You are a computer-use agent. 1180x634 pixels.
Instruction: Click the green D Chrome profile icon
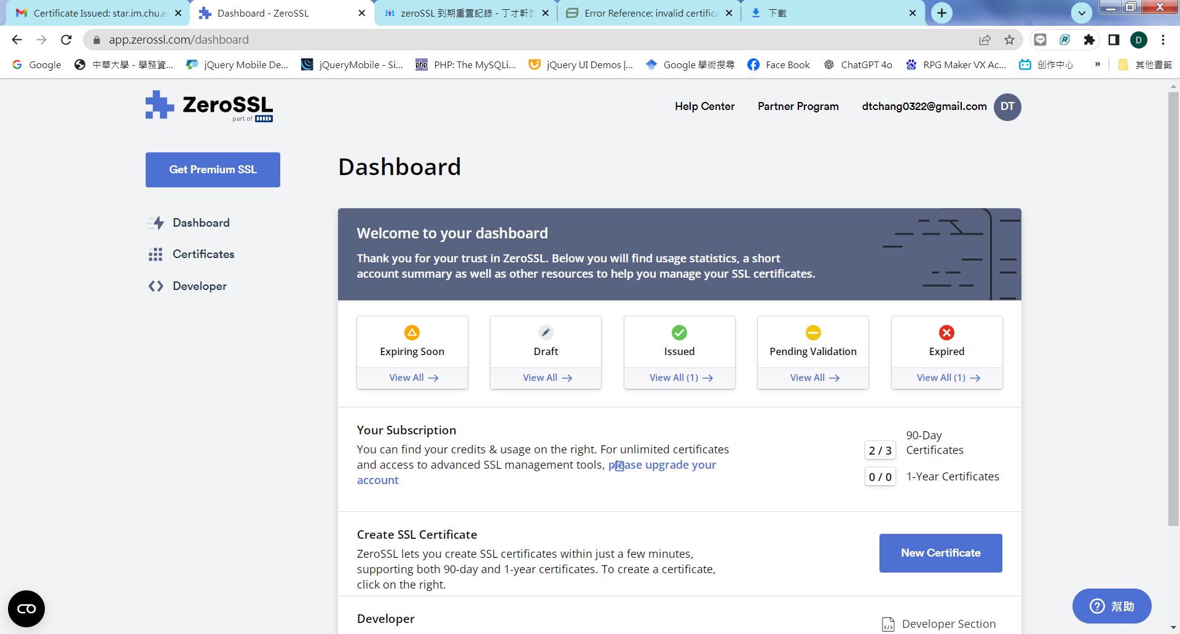[1138, 40]
